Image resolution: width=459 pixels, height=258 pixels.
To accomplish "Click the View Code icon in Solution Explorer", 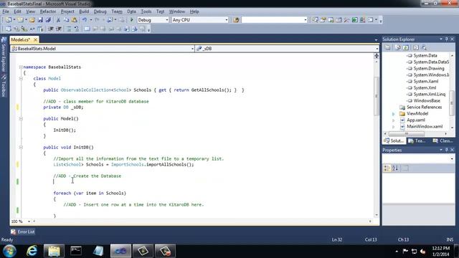I will tap(416, 47).
